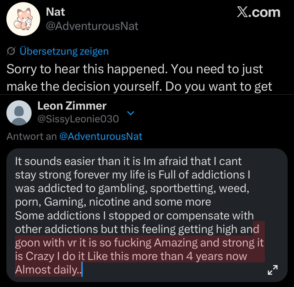Image resolution: width=294 pixels, height=287 pixels.
Task: Click the line starting It sounds easier
Action: [x=128, y=161]
